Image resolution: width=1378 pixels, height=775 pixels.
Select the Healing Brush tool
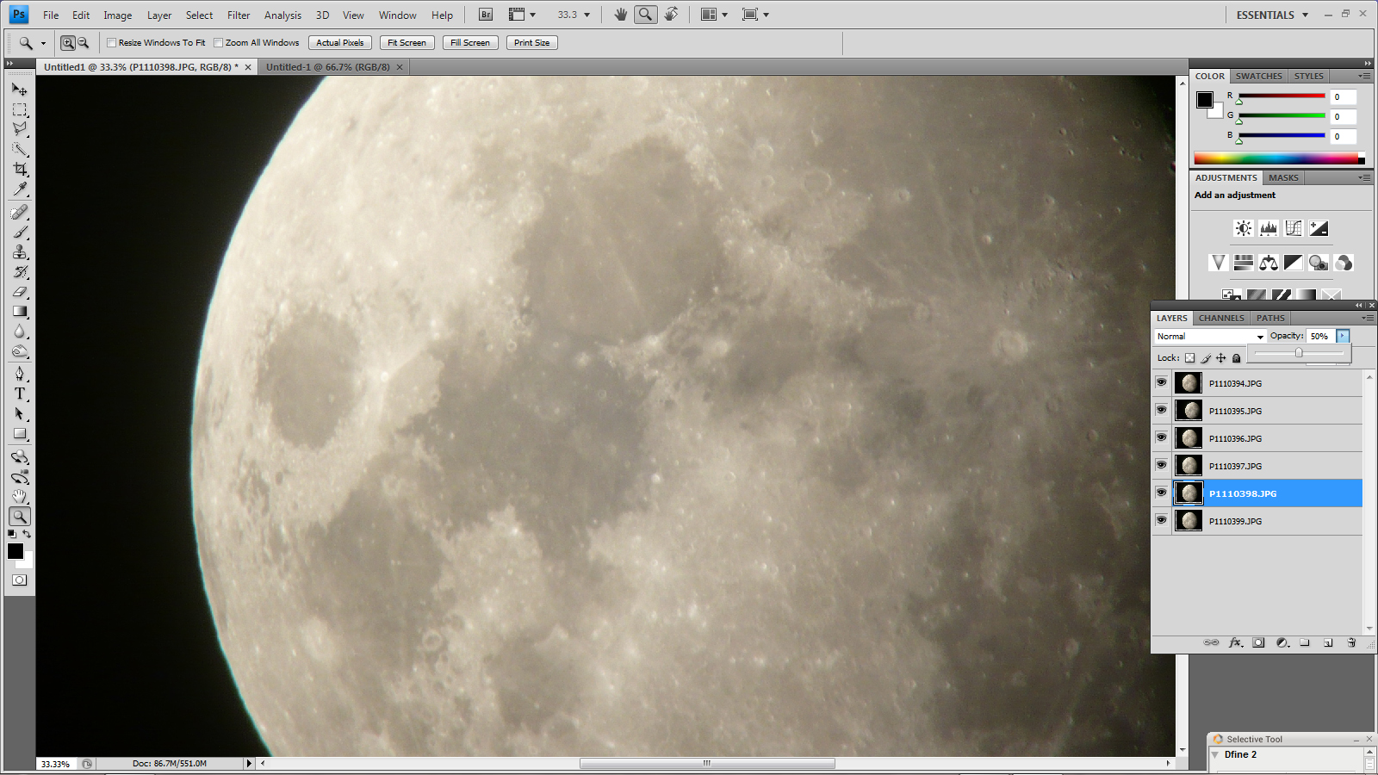coord(20,212)
